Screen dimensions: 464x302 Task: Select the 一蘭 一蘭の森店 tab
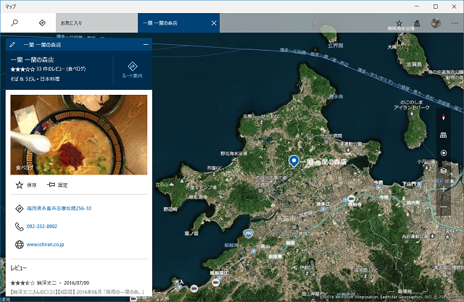point(173,22)
